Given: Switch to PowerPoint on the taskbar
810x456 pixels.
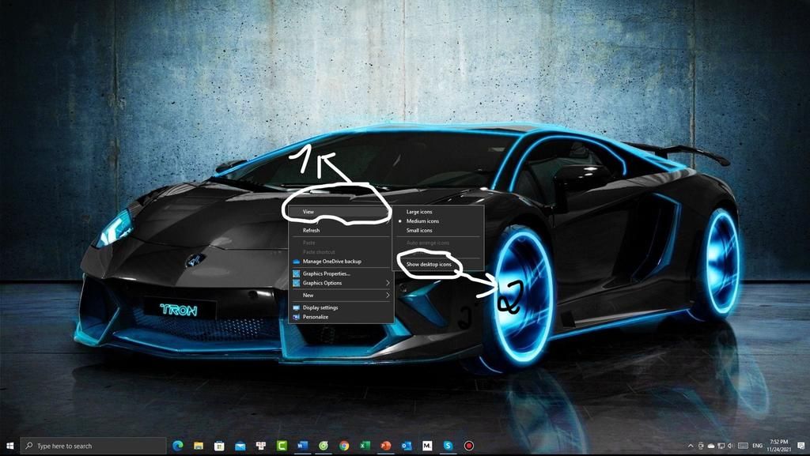Looking at the screenshot, I should coord(385,446).
